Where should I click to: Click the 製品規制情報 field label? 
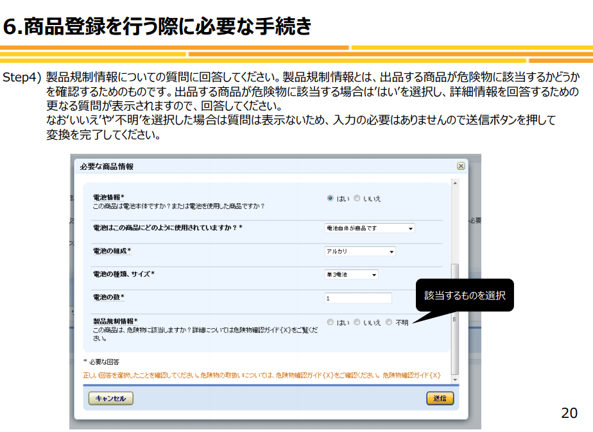coord(116,321)
